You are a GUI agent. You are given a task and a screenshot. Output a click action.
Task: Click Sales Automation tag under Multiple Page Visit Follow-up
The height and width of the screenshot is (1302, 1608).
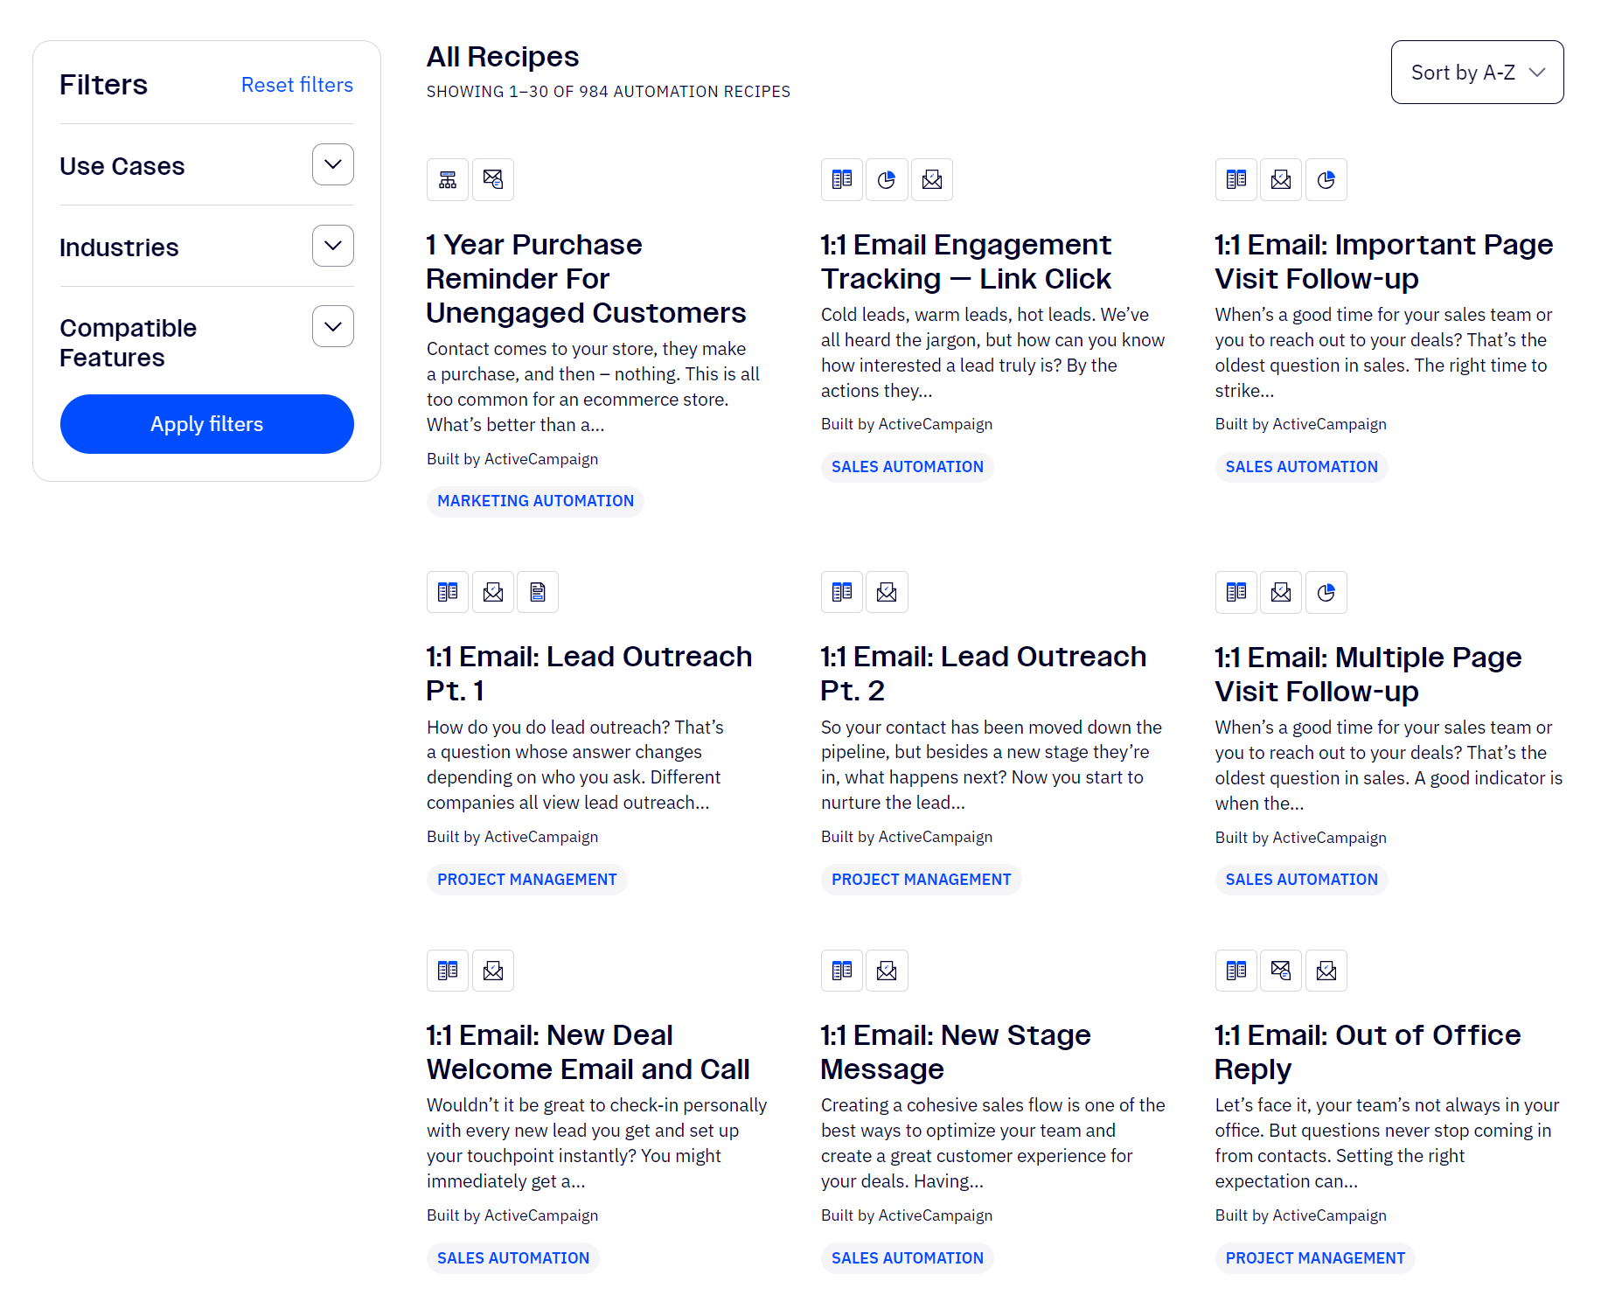click(1301, 880)
